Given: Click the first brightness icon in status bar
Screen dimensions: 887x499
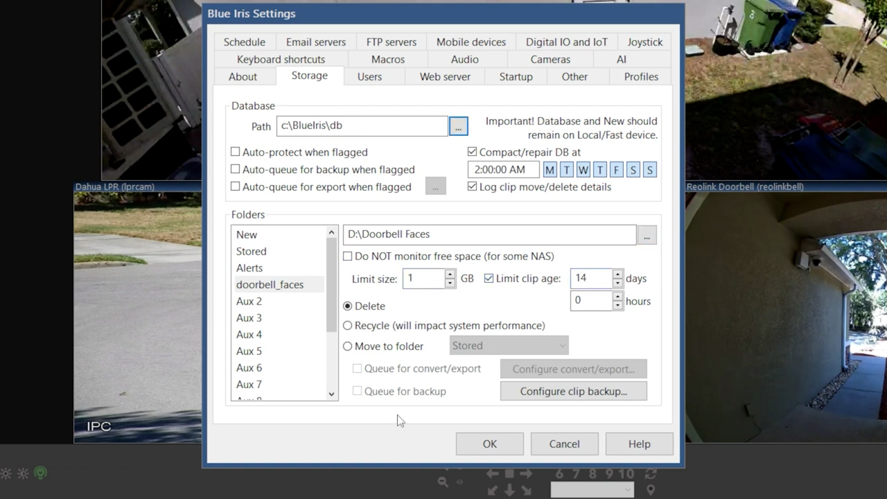Looking at the screenshot, I should 6,474.
